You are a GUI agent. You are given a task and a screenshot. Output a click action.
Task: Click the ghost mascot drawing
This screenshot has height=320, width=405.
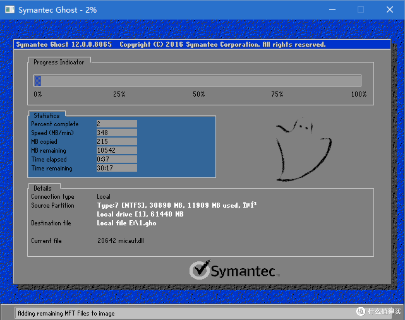click(x=304, y=150)
